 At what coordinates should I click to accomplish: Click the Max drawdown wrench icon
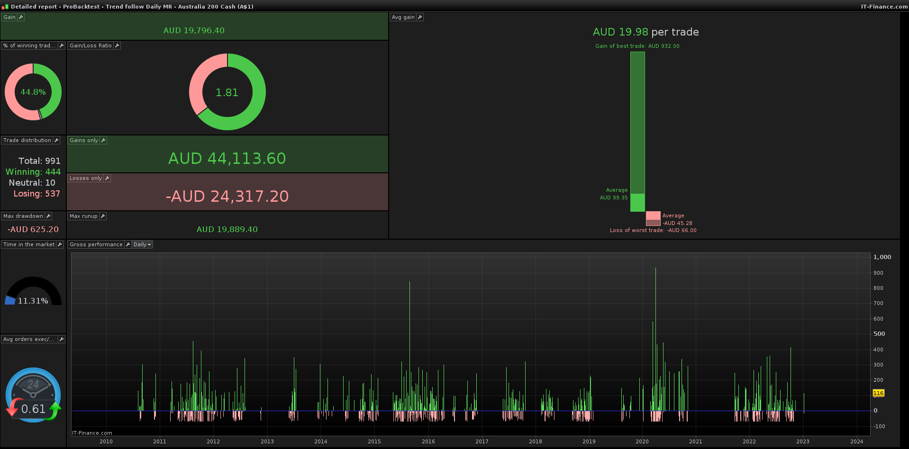tap(48, 216)
